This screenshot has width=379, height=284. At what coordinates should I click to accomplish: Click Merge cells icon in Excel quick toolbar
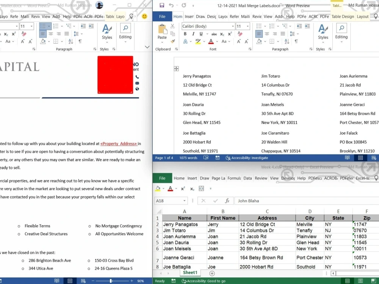coord(201,189)
